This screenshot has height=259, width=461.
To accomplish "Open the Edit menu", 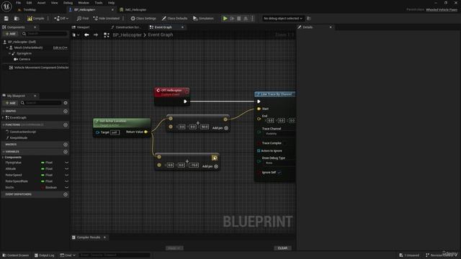I will [29, 3].
